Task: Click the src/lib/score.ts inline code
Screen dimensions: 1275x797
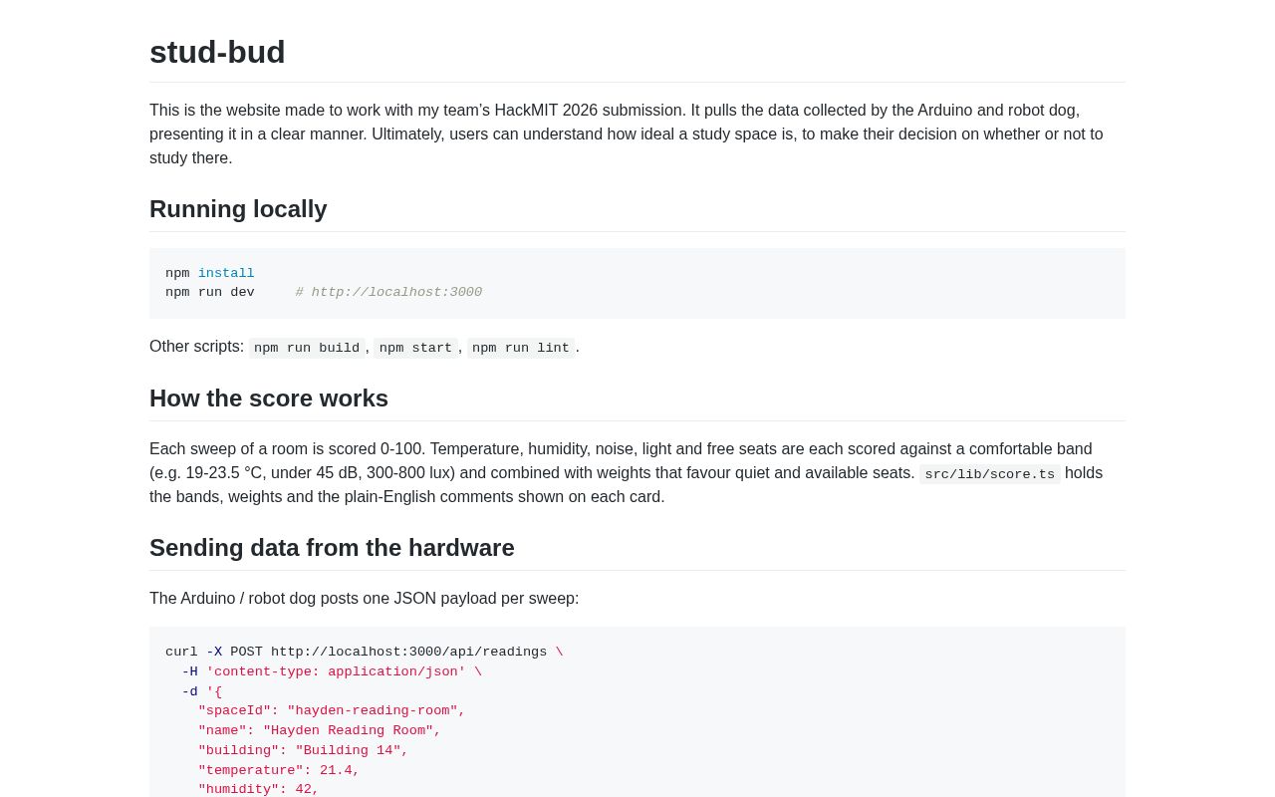Action: click(x=989, y=474)
